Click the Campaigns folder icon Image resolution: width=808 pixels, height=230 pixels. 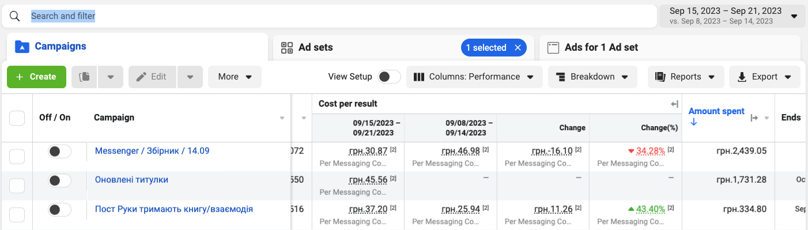(x=21, y=47)
